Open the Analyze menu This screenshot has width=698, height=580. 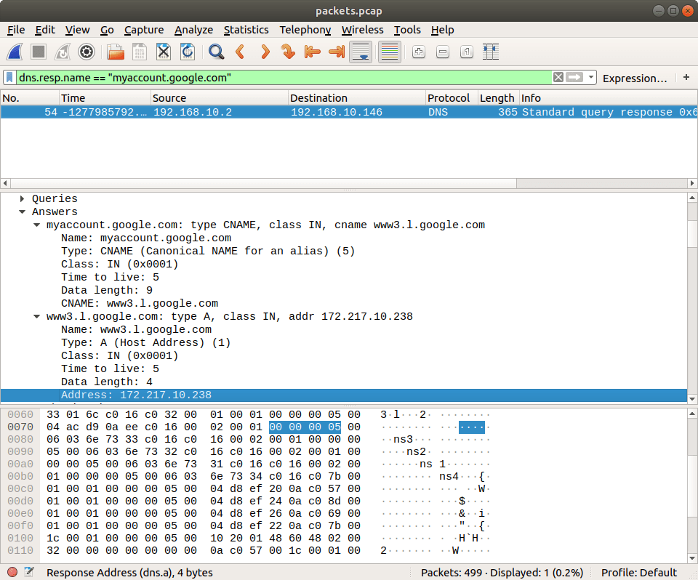[193, 30]
